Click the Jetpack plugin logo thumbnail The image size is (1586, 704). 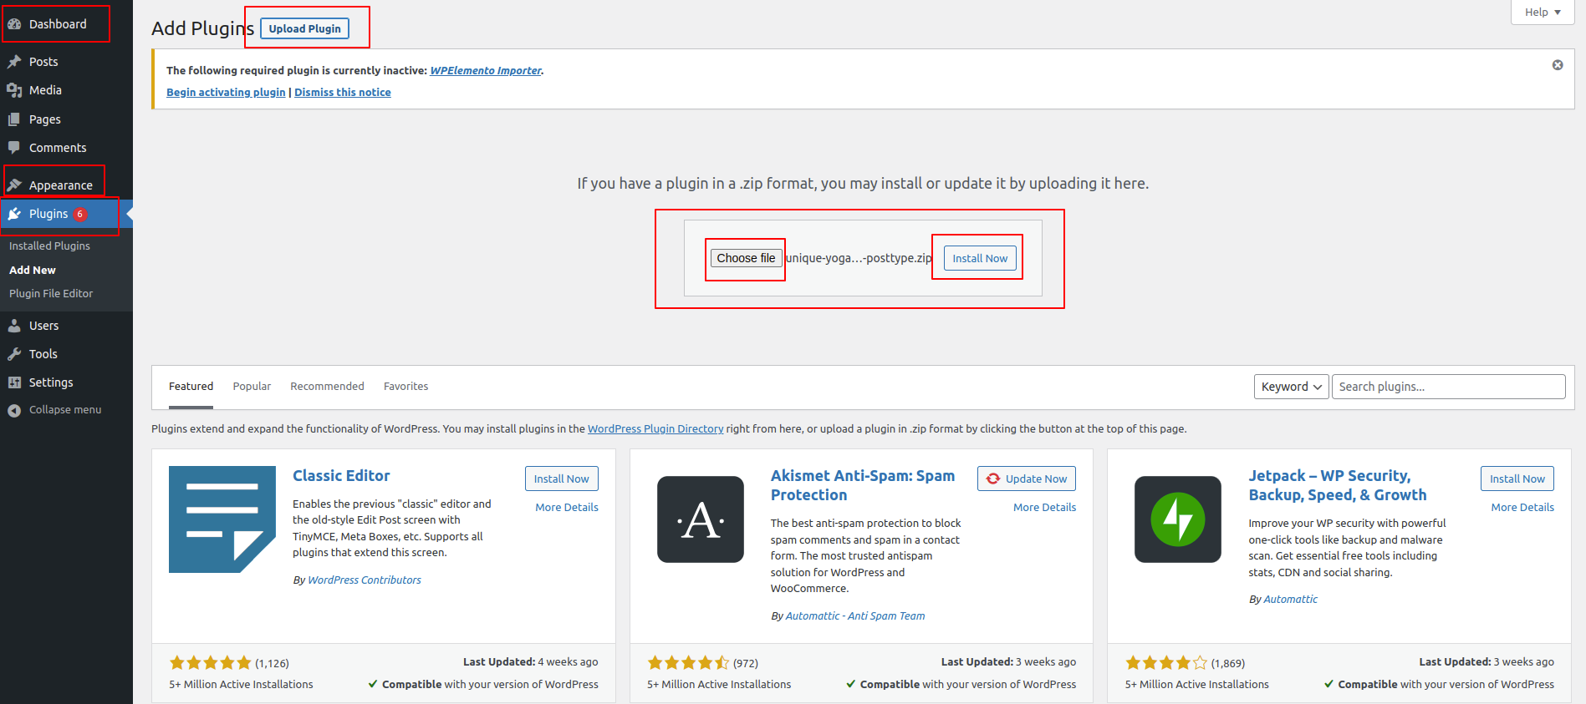tap(1177, 519)
